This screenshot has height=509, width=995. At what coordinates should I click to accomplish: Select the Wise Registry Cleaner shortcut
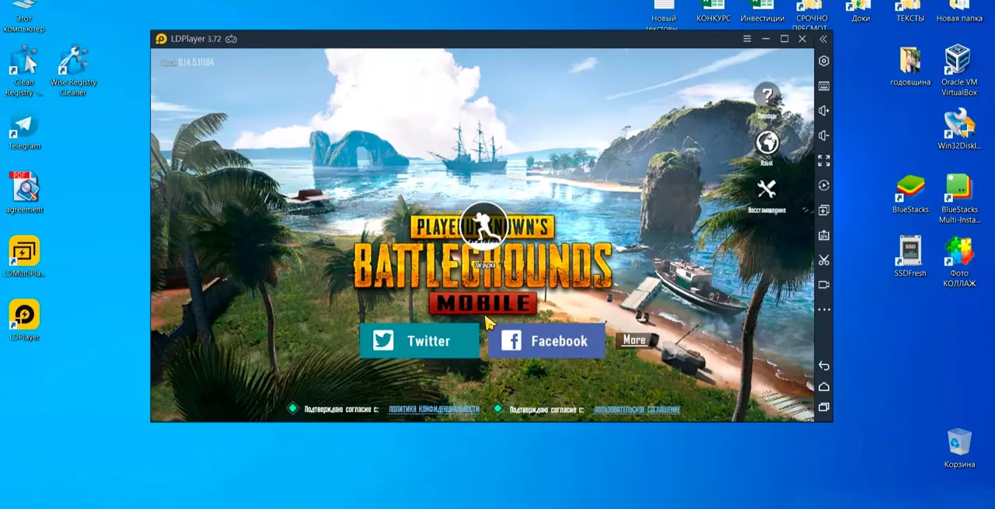(73, 70)
